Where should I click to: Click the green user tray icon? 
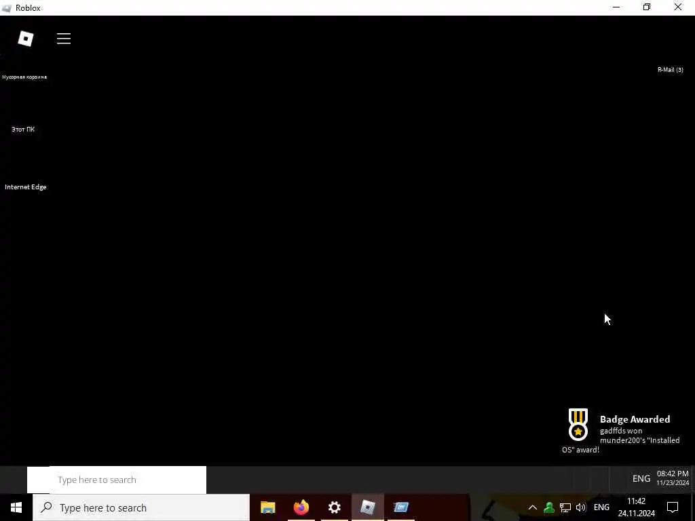click(549, 507)
